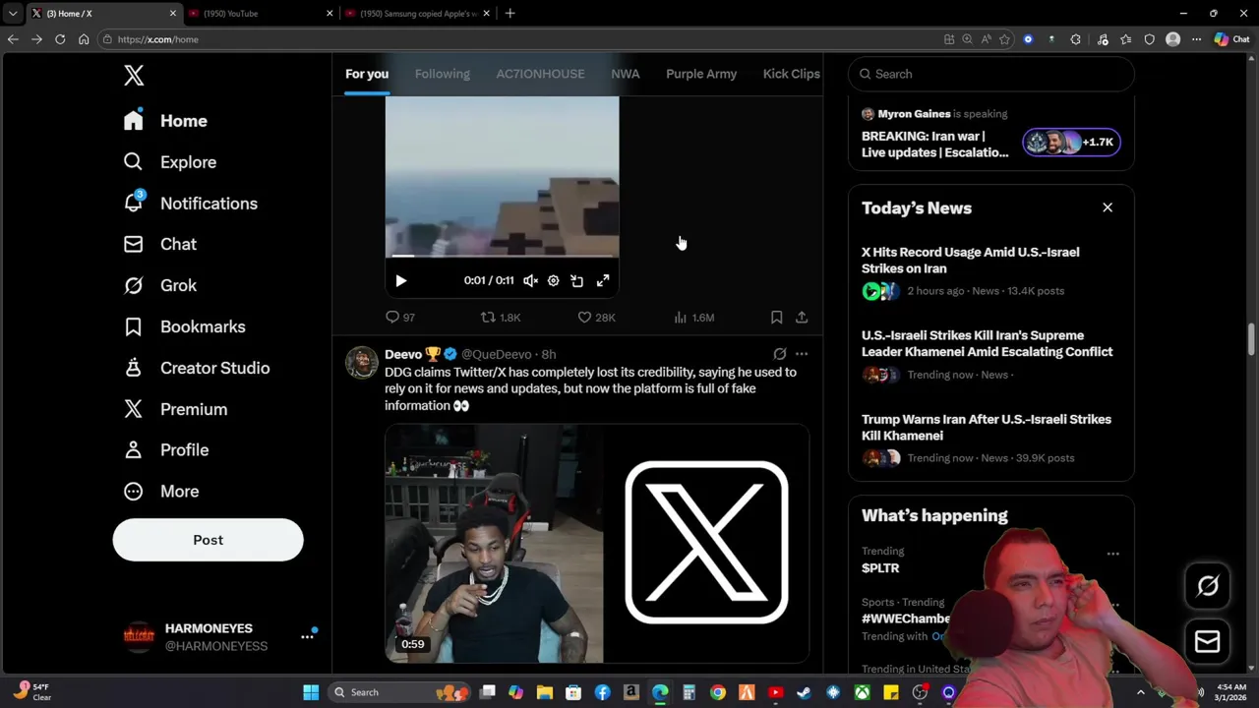Switch to the Purple Army tab
This screenshot has width=1259, height=708.
click(x=701, y=74)
